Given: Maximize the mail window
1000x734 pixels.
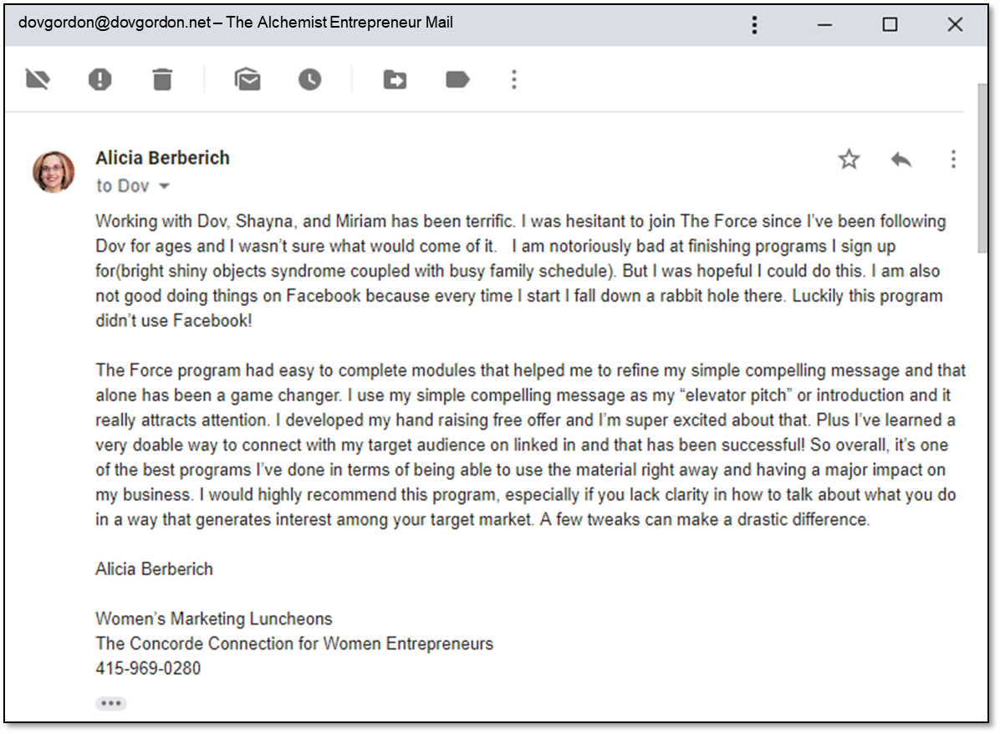Looking at the screenshot, I should click(x=890, y=24).
